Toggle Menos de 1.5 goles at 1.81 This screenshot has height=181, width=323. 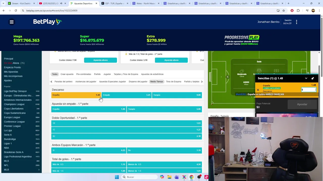(x=164, y=171)
